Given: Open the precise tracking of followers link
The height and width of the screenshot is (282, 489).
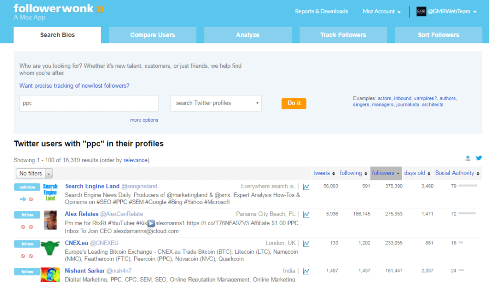Looking at the screenshot, I should click(x=74, y=86).
